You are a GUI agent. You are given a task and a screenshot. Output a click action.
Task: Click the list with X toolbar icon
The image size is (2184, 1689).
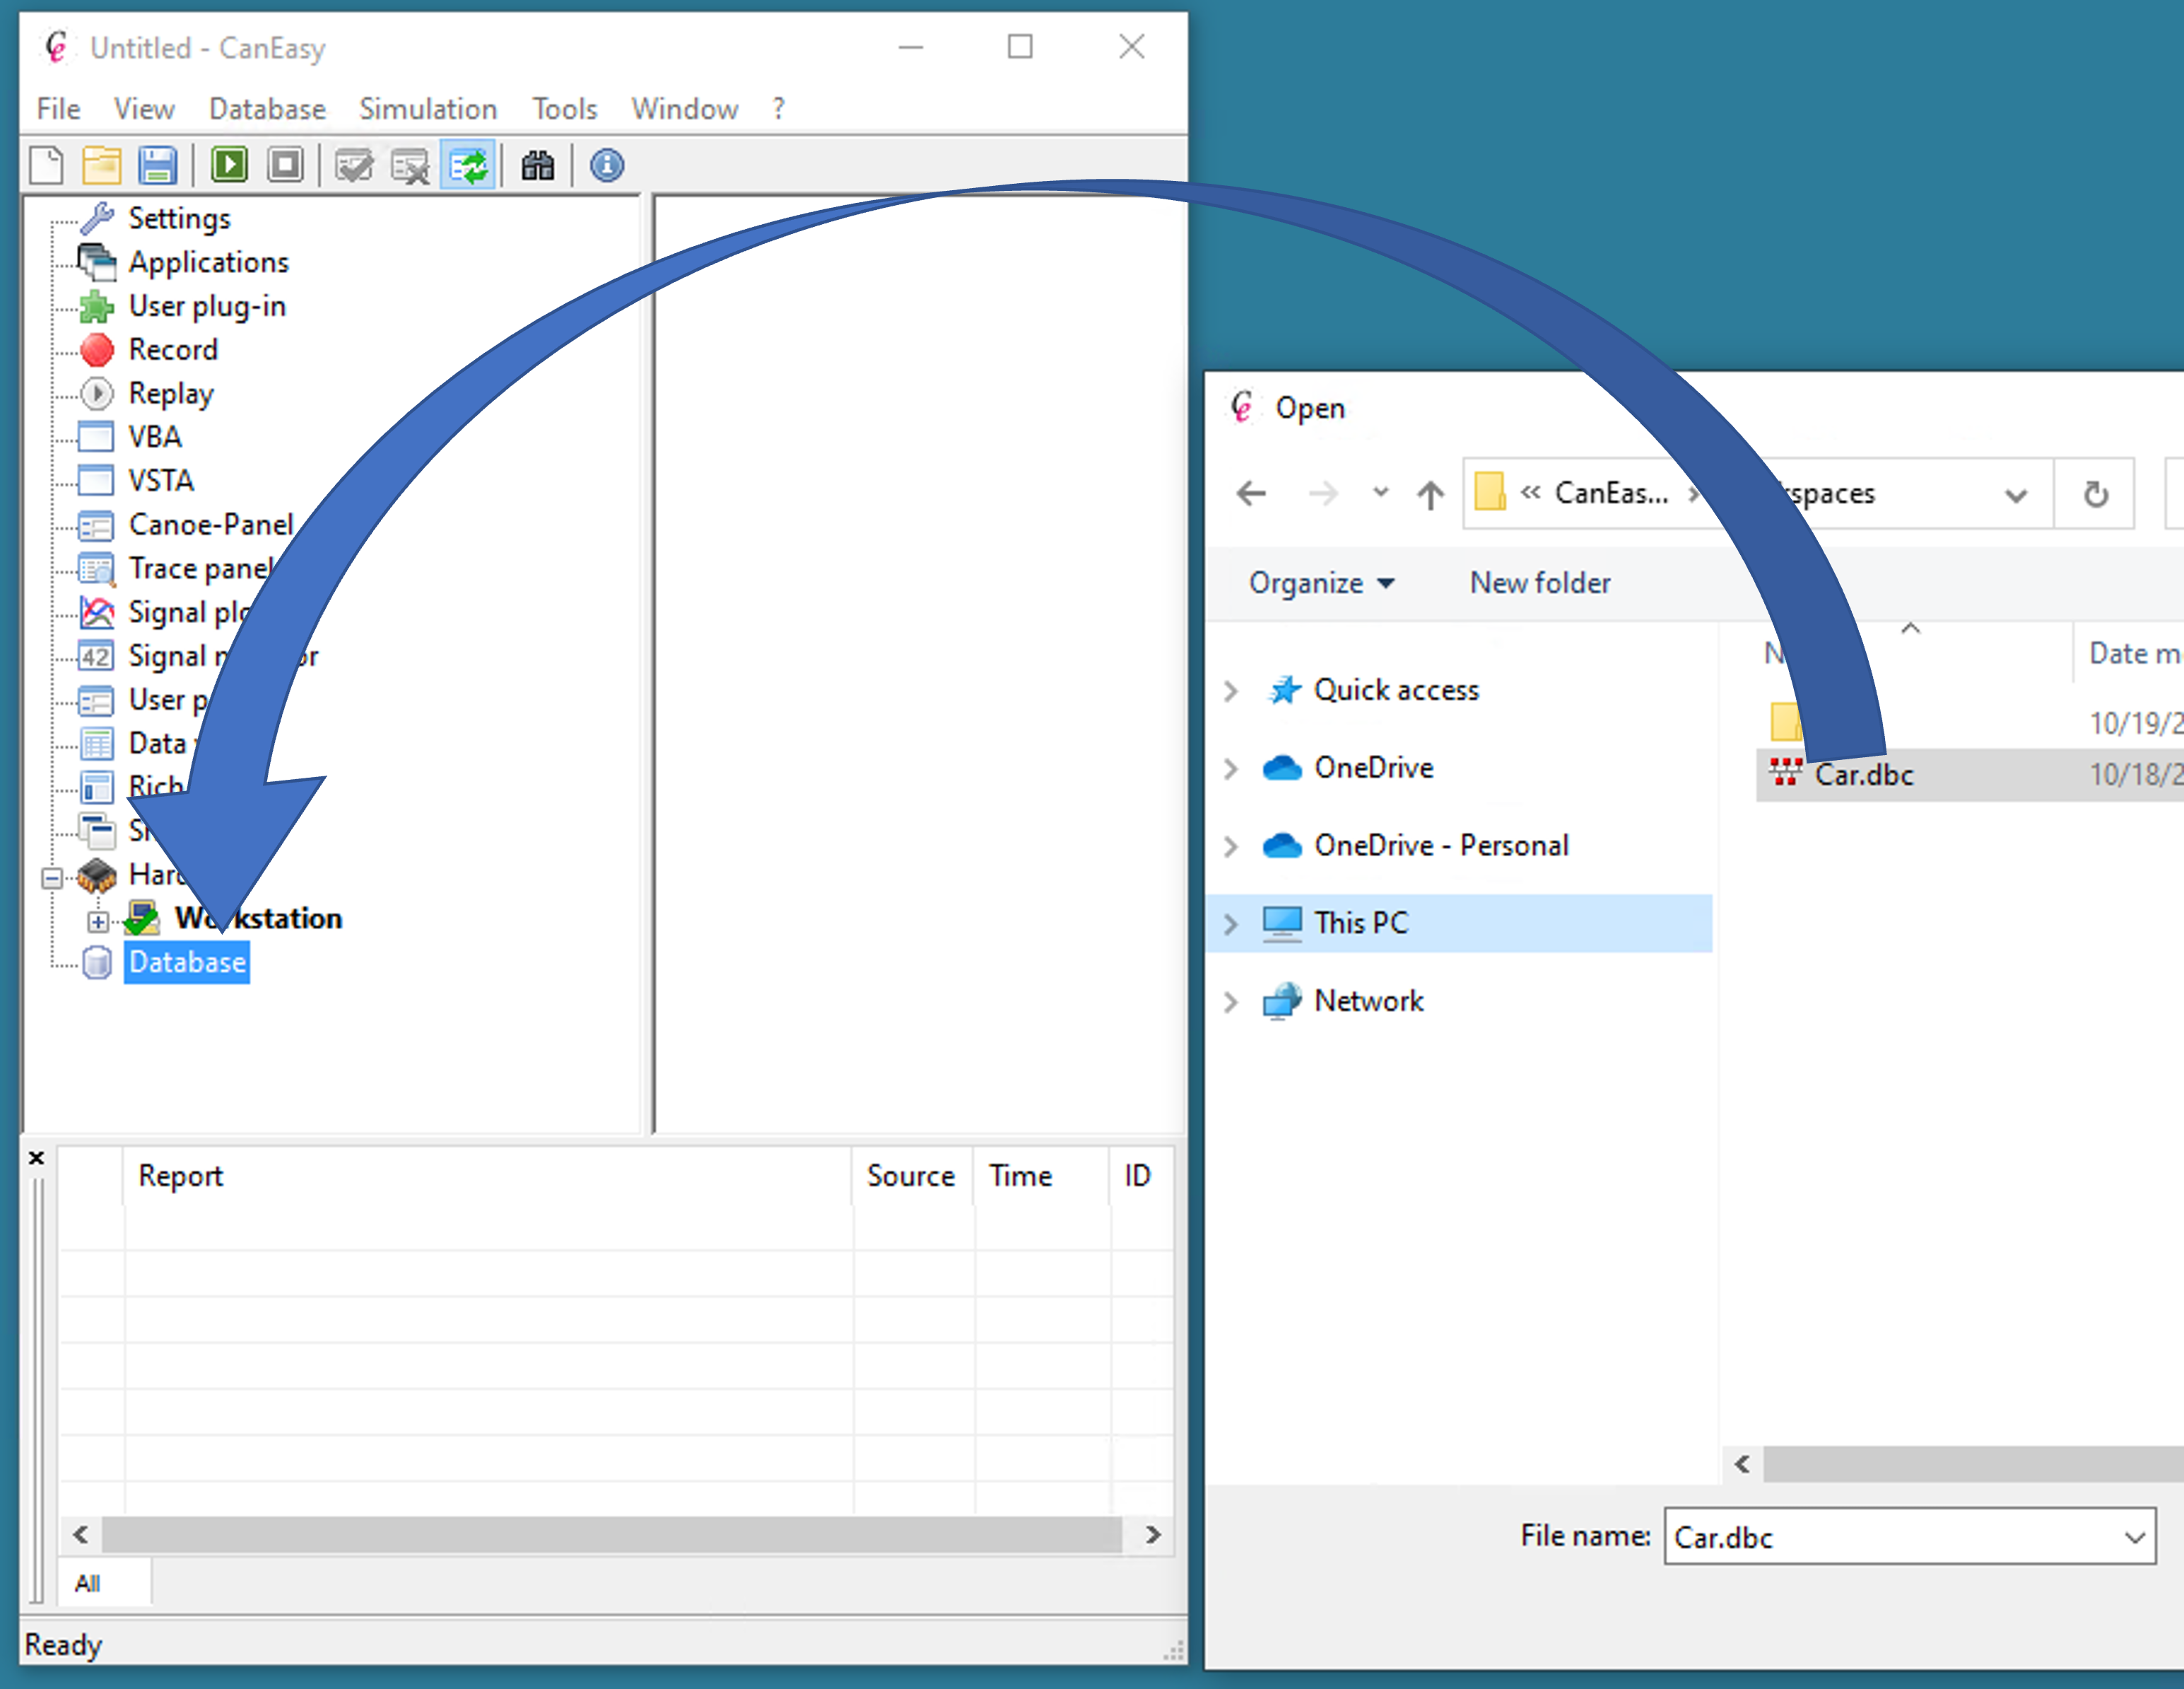click(x=410, y=166)
